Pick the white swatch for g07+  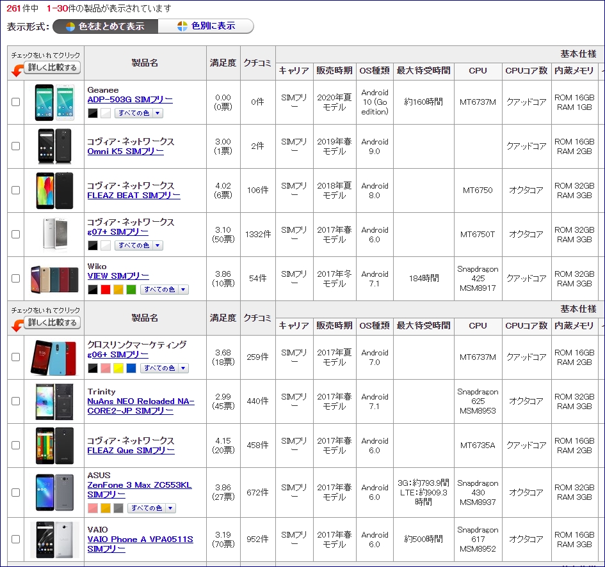pos(106,245)
